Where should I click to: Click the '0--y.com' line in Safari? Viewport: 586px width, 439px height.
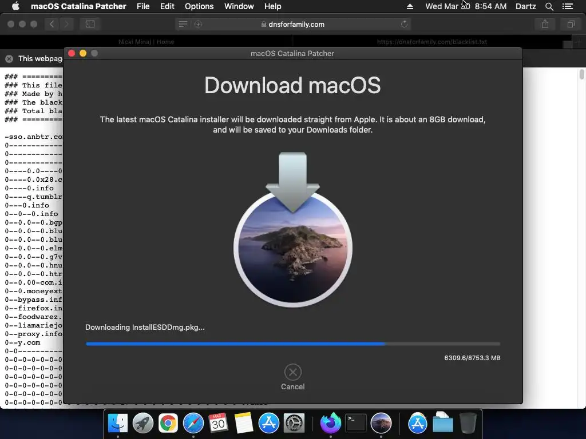pos(22,343)
